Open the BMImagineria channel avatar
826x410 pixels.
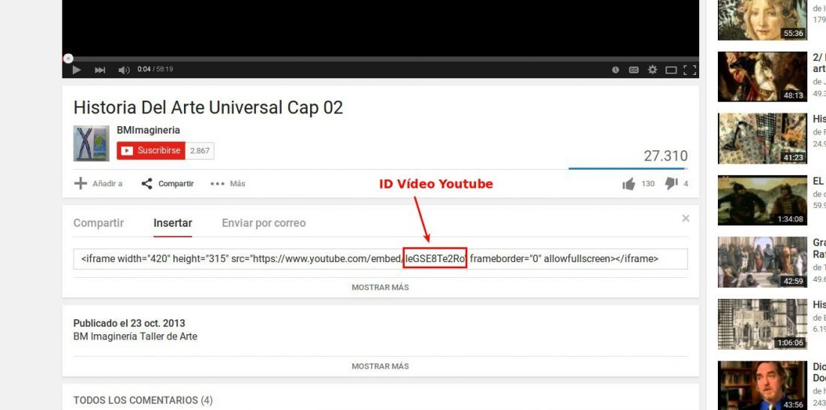click(x=91, y=143)
